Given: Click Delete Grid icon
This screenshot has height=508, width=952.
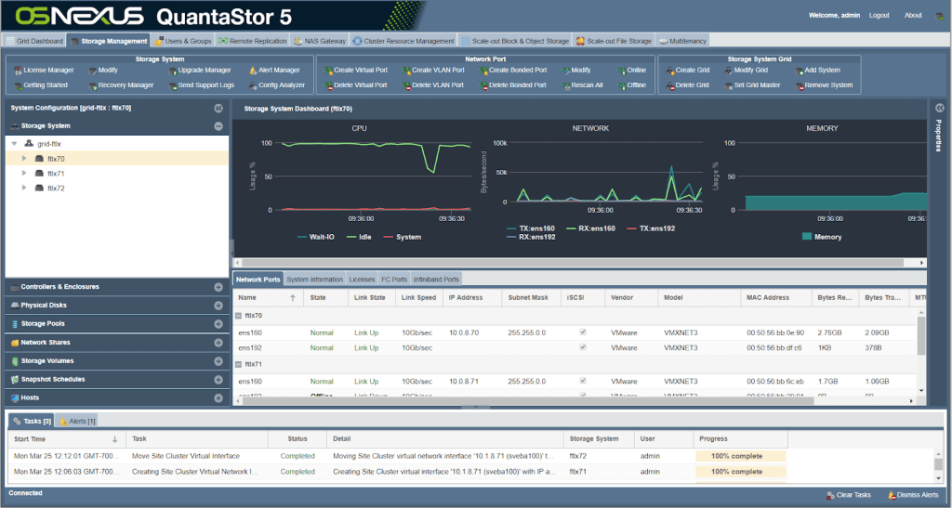Looking at the screenshot, I should click(669, 85).
